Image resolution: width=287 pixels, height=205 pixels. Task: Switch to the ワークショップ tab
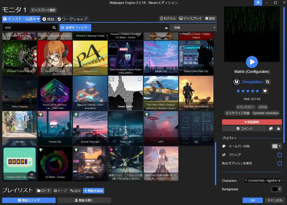point(72,19)
